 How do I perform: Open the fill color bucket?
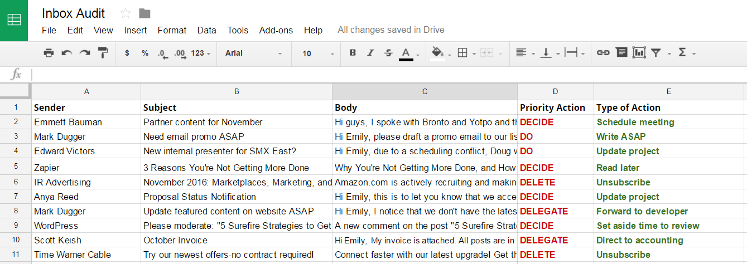(x=437, y=53)
